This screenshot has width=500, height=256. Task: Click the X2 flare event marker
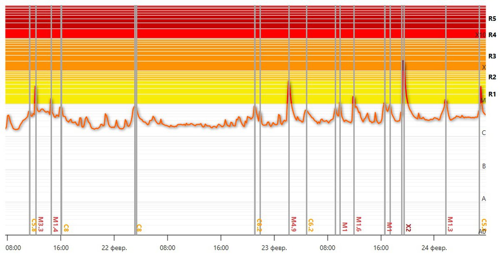point(408,227)
